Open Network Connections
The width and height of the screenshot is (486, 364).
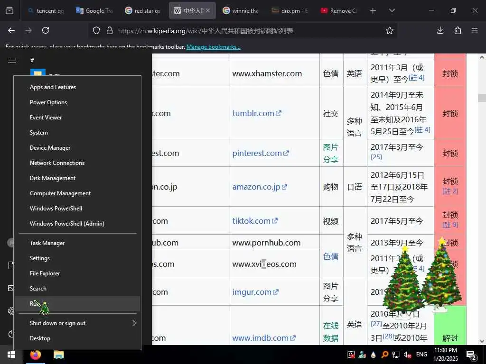pyautogui.click(x=77, y=163)
